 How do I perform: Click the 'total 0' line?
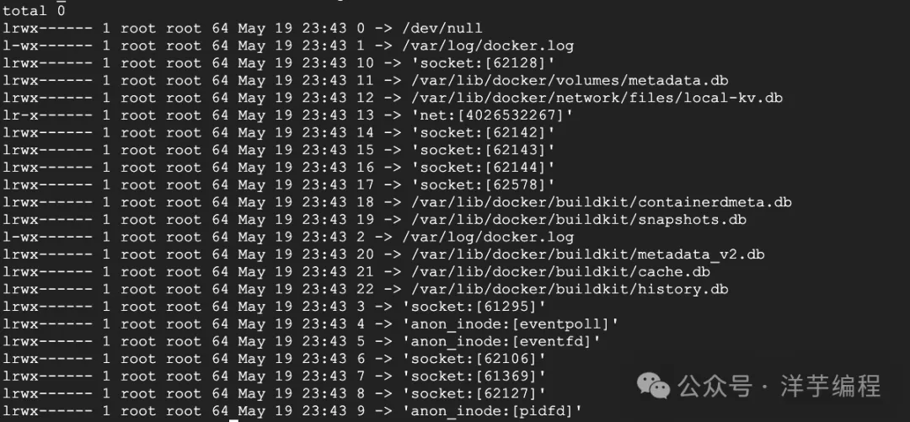coord(33,11)
